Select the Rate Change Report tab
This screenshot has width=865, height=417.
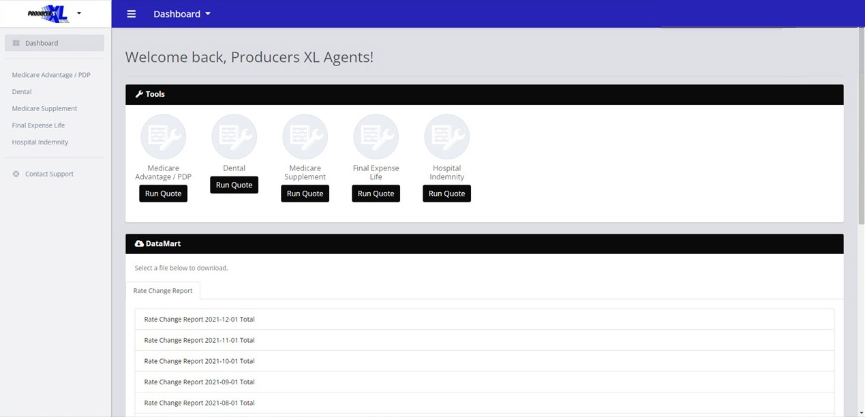coord(163,290)
